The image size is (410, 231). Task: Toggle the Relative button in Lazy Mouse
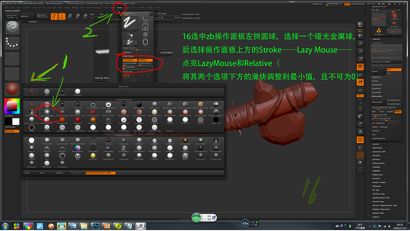point(145,60)
